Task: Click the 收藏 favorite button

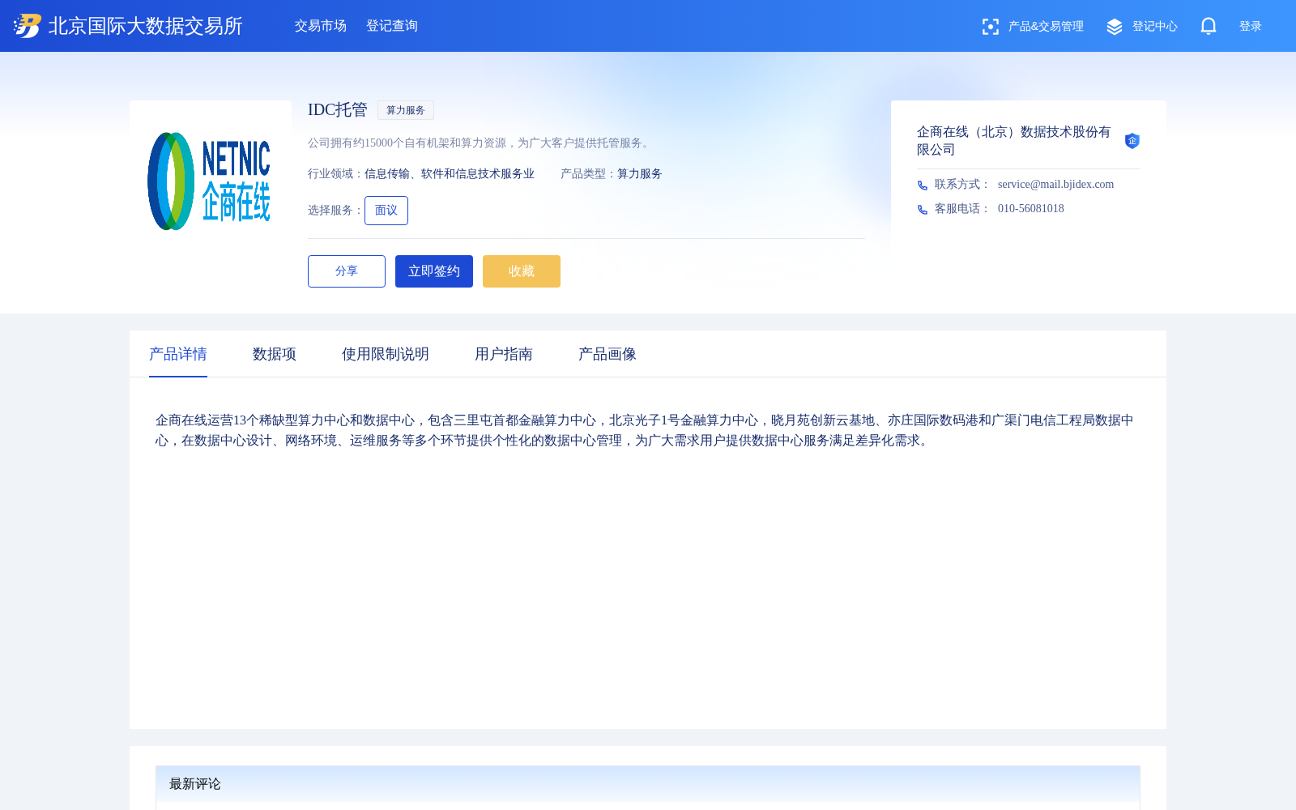Action: coord(522,271)
